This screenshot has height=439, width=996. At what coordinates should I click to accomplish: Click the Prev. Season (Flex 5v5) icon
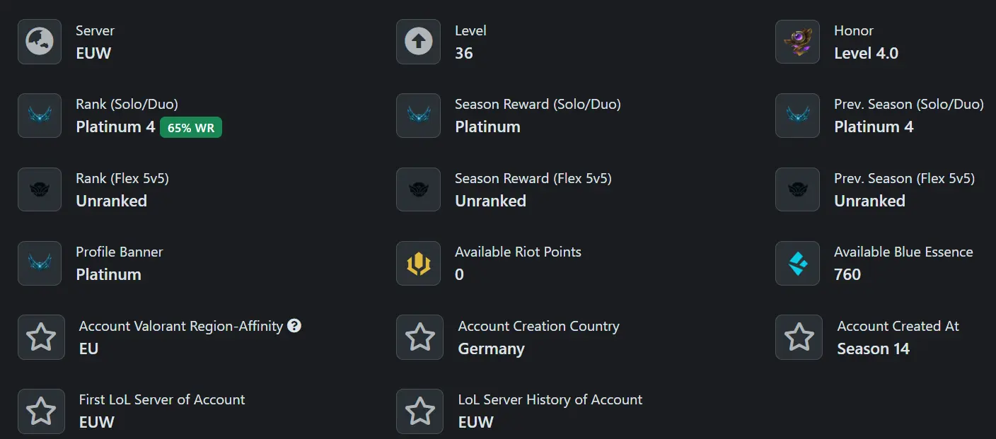797,189
